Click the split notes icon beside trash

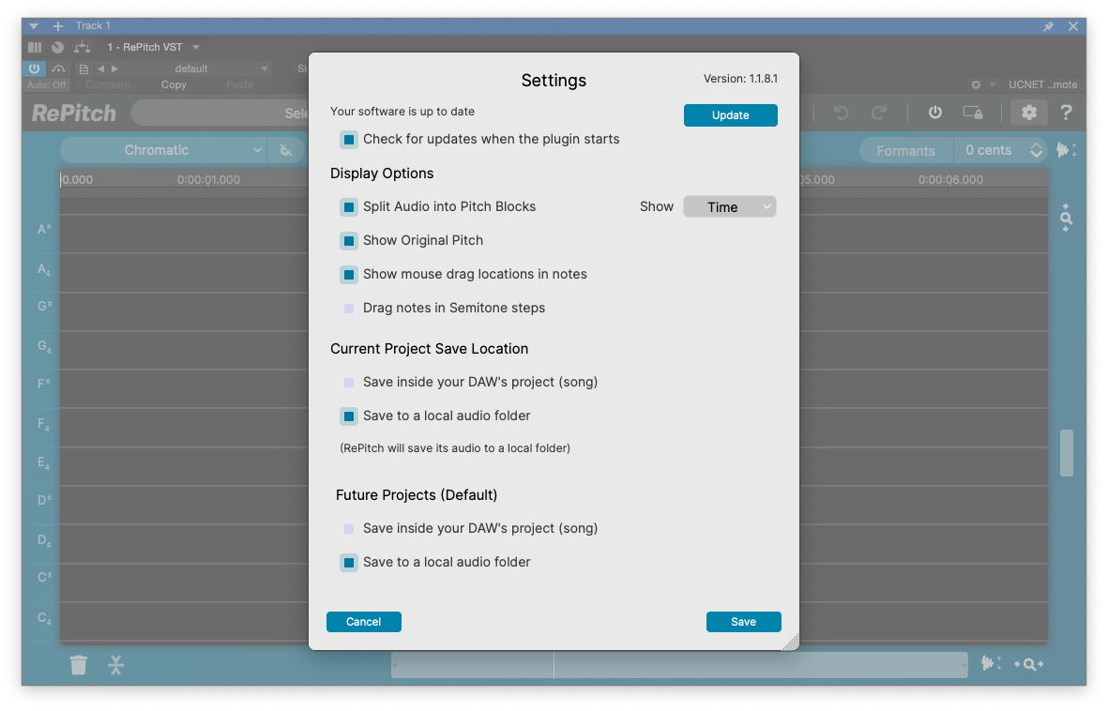[116, 664]
